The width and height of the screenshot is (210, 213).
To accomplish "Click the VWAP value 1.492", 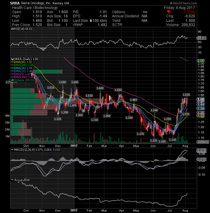I will [x=102, y=25].
